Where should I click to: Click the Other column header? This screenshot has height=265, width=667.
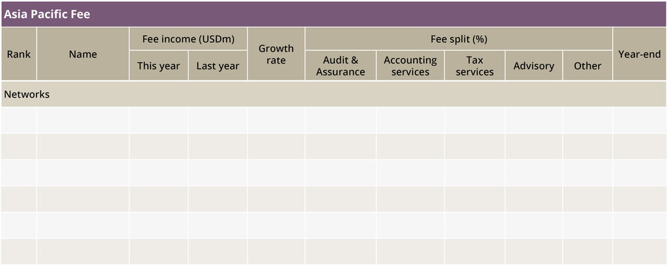tap(588, 66)
